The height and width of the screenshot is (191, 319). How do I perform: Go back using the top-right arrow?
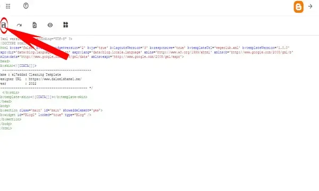tap(310, 6)
